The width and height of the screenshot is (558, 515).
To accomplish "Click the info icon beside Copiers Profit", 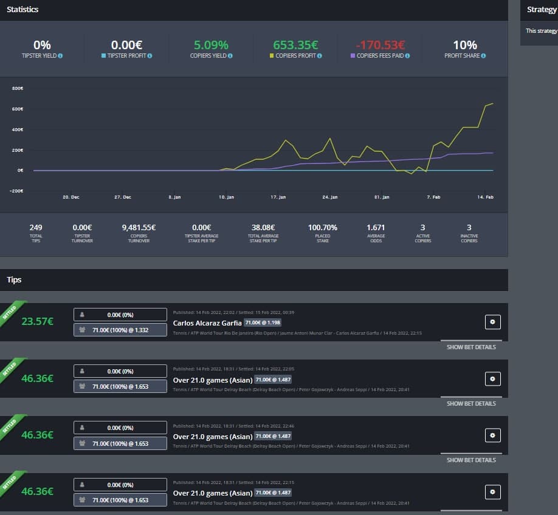I will 320,56.
